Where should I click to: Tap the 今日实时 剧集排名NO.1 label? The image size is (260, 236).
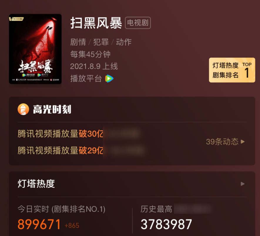tap(61, 209)
